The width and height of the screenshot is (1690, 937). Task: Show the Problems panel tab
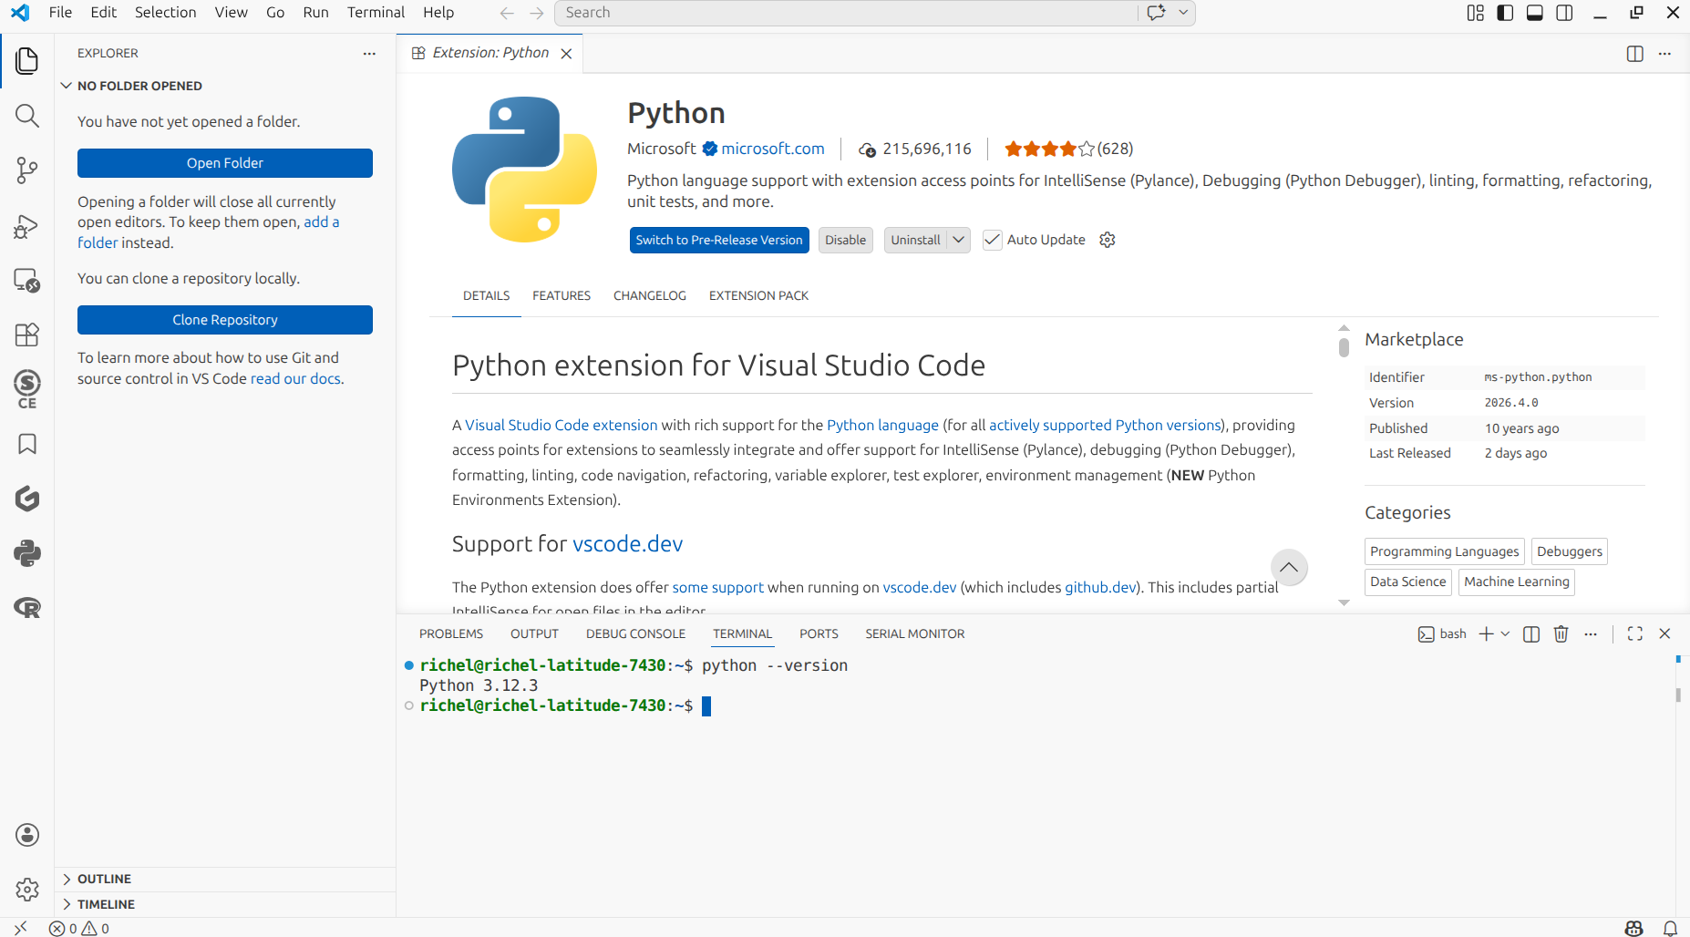[x=451, y=633]
